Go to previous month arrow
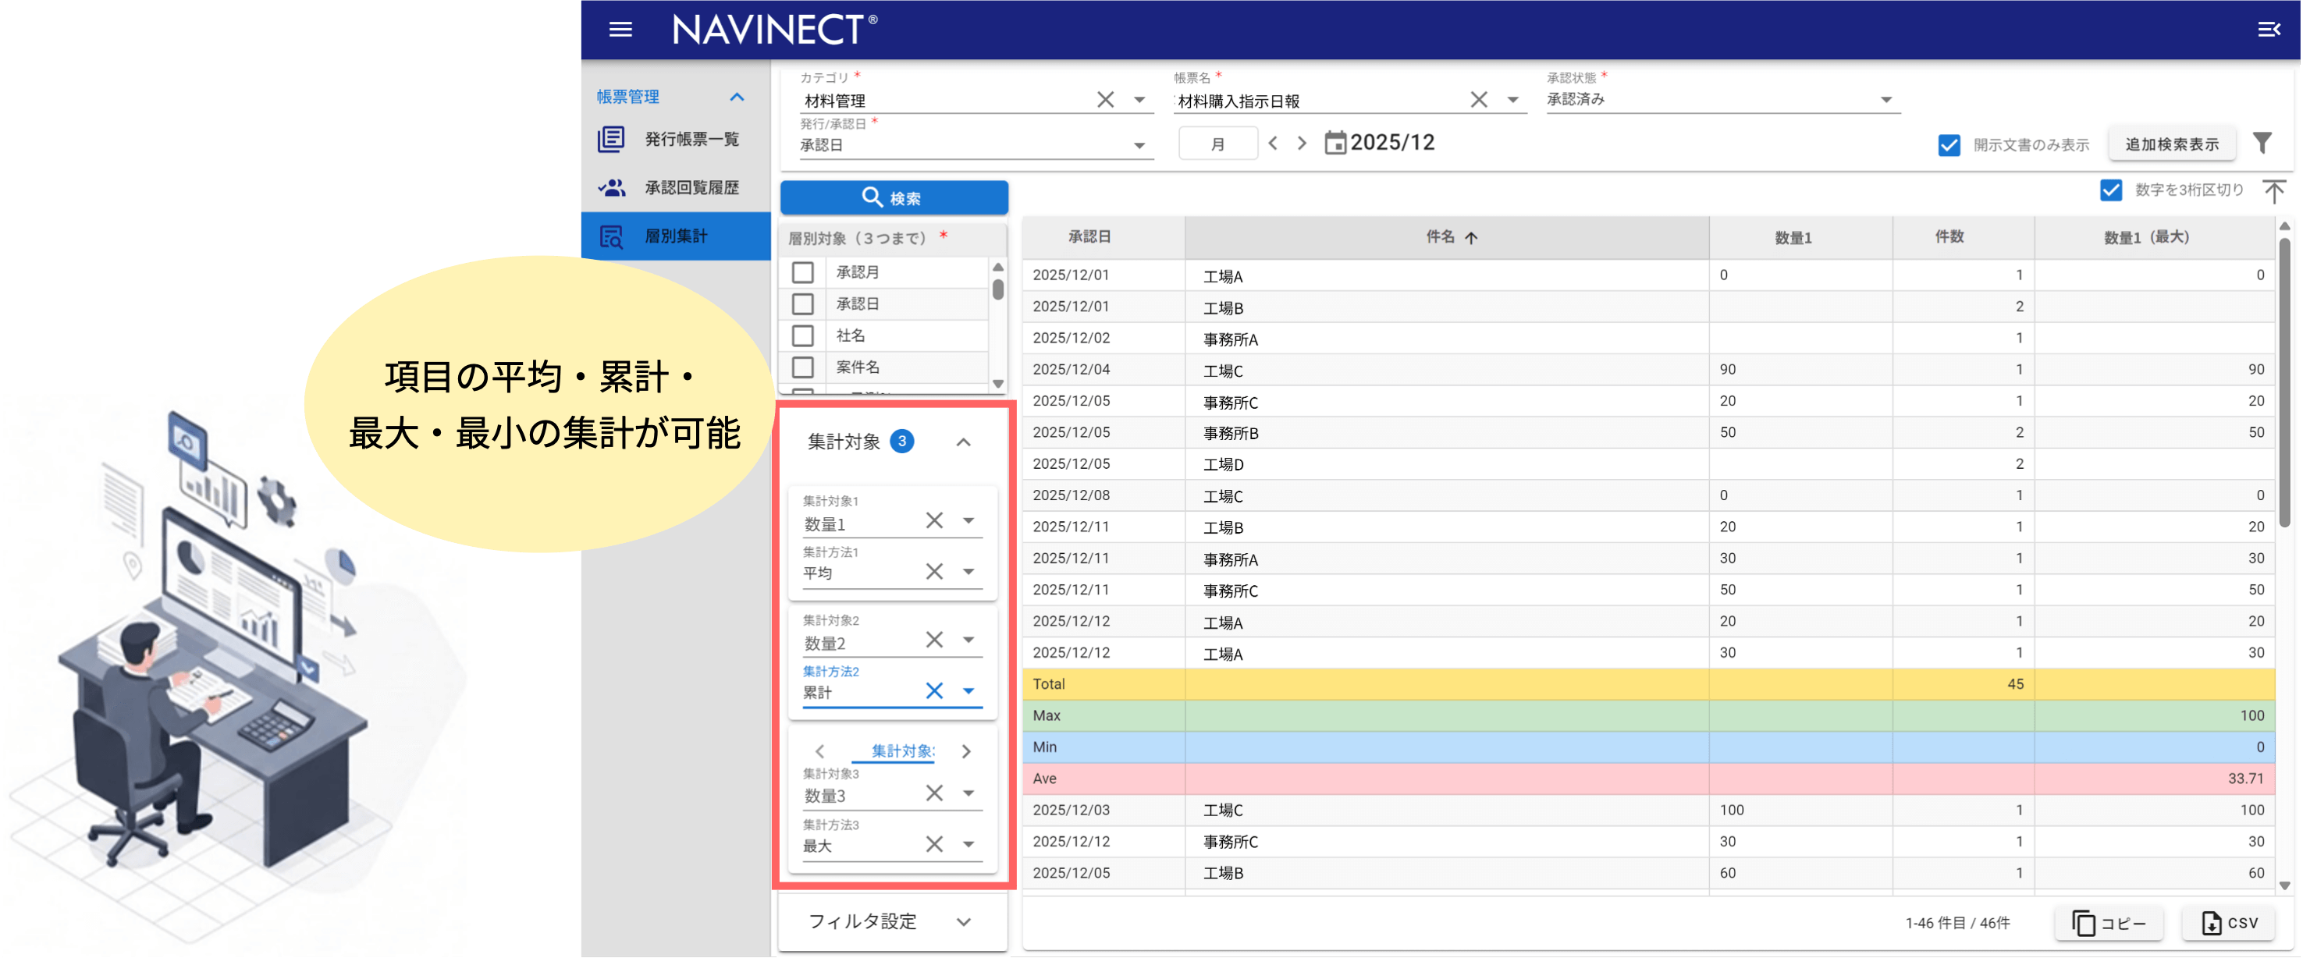The width and height of the screenshot is (2303, 958). click(1273, 143)
